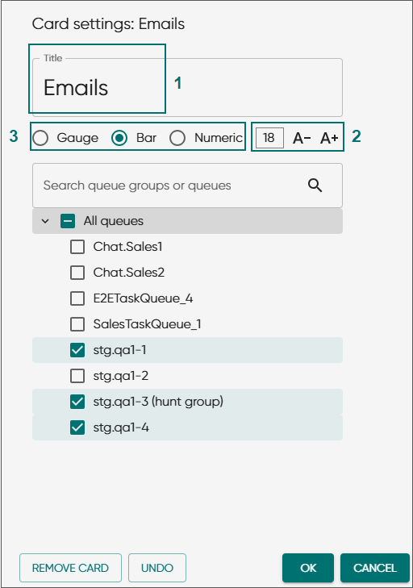Confirm settings with the OK button

308,568
